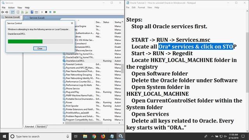Select the Phone Service row
The width and height of the screenshot is (249, 140).
pos(92,89)
